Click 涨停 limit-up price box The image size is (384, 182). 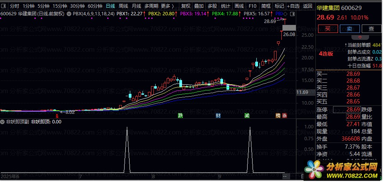(x=347, y=110)
